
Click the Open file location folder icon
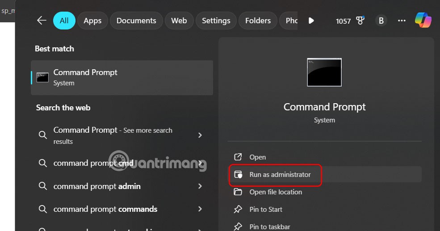click(238, 192)
